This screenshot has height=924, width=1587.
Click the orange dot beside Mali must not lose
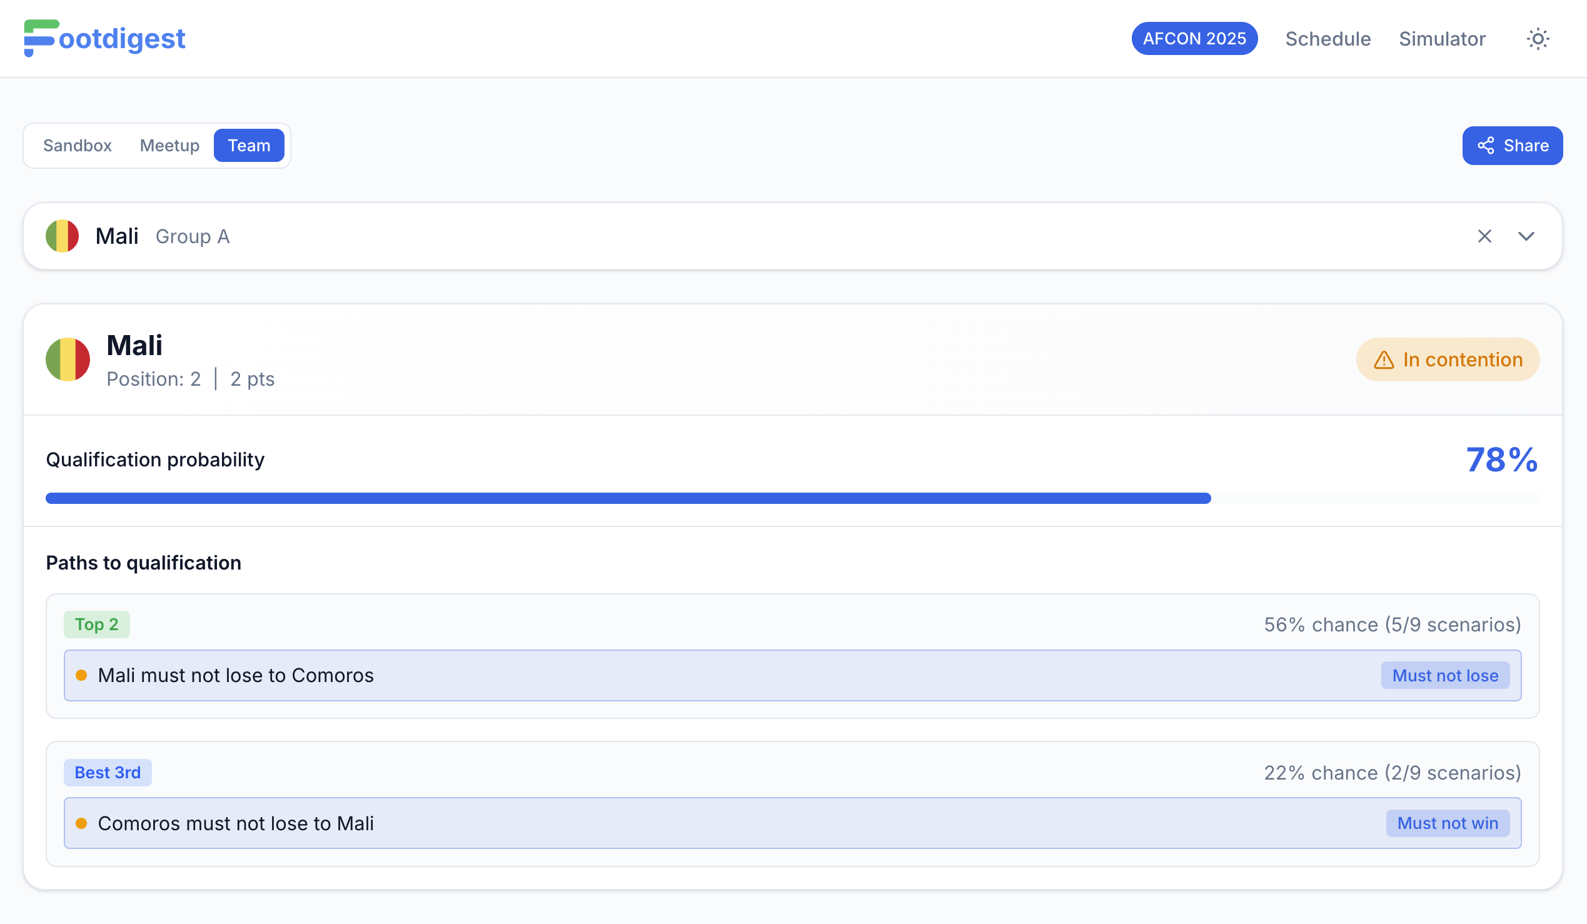pos(82,675)
